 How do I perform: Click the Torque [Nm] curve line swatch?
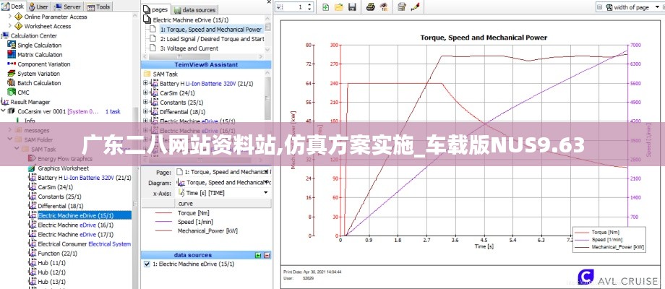click(163, 212)
